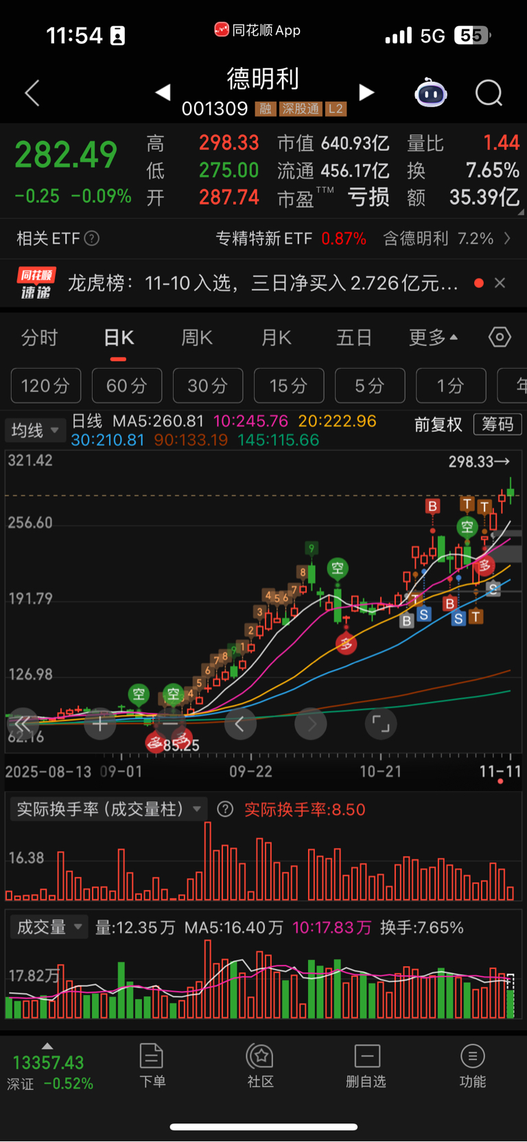Select the 30分 period
This screenshot has height=1142, width=527.
point(208,386)
